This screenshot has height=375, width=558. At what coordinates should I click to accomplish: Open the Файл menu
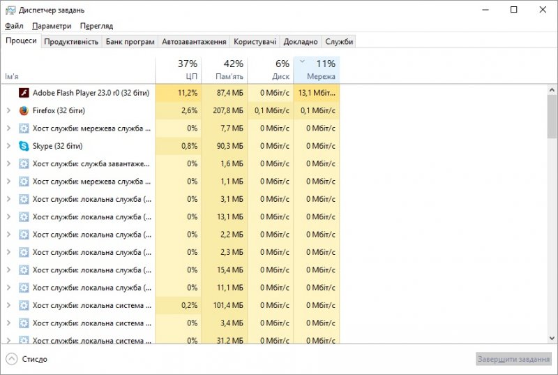[x=14, y=26]
